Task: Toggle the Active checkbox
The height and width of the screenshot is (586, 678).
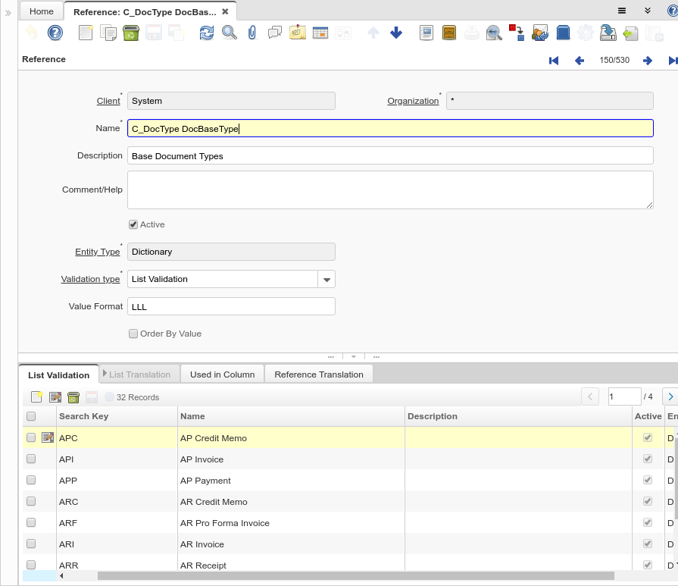Action: point(133,224)
